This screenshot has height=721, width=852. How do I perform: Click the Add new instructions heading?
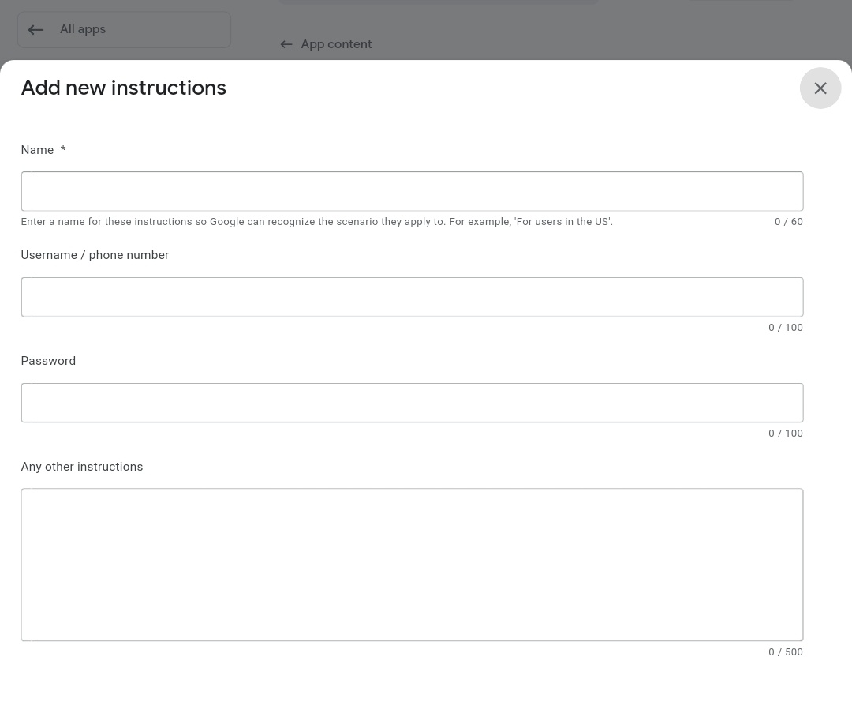click(x=123, y=88)
